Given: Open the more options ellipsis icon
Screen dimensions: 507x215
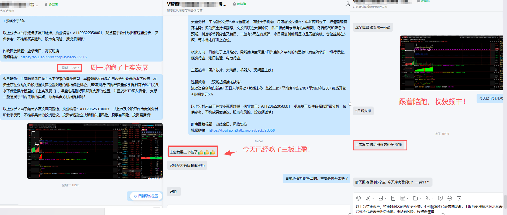Looking at the screenshot, I should 450,198.
